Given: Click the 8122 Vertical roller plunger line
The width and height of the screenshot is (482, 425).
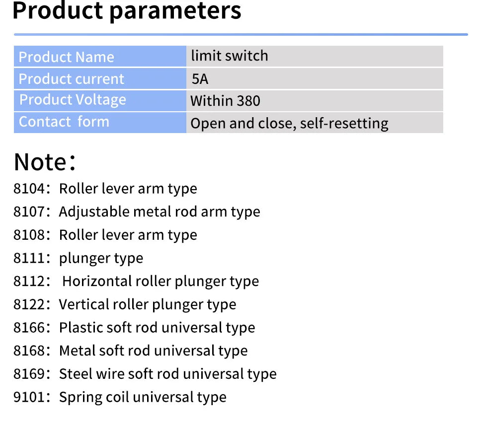Looking at the screenshot, I should [125, 305].
